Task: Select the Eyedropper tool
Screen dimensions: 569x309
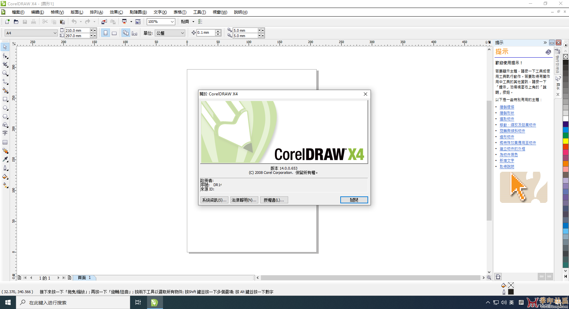Action: (5, 160)
